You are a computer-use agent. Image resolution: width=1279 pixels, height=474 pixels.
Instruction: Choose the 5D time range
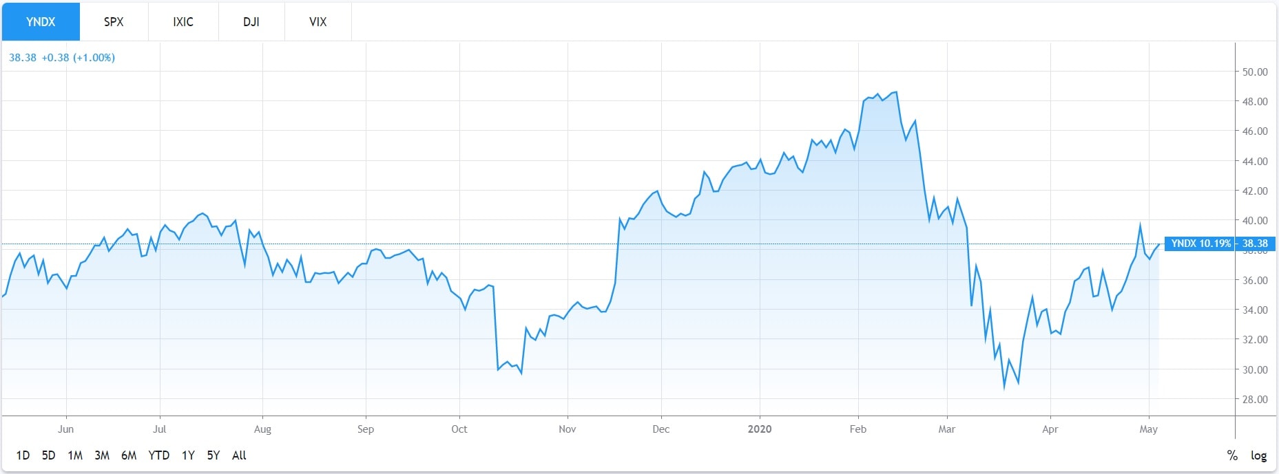point(48,455)
